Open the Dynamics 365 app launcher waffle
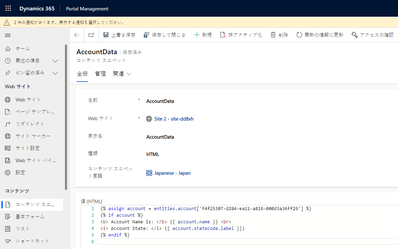The width and height of the screenshot is (398, 249). [8, 8]
